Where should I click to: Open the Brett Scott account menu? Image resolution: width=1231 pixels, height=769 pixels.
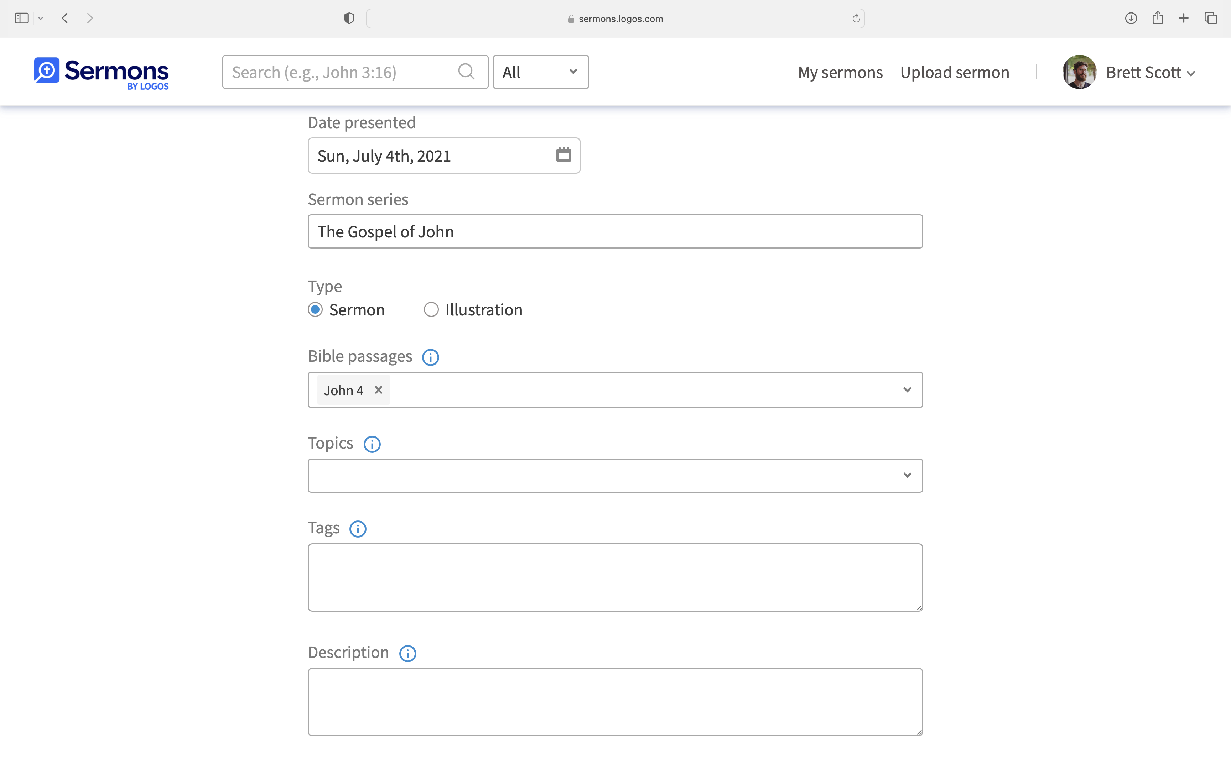(x=1151, y=73)
